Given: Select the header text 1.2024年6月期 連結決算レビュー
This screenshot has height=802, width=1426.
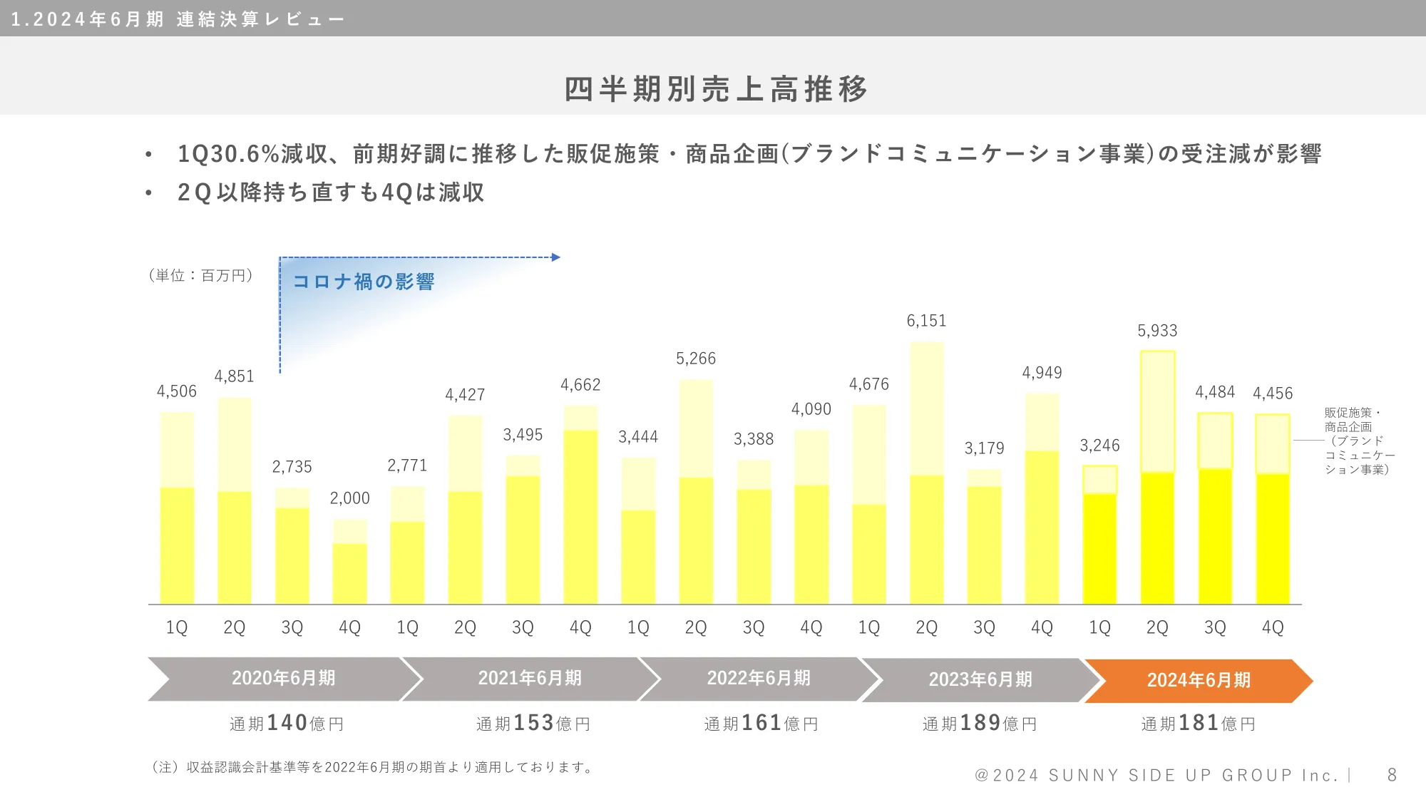Looking at the screenshot, I should 178,19.
